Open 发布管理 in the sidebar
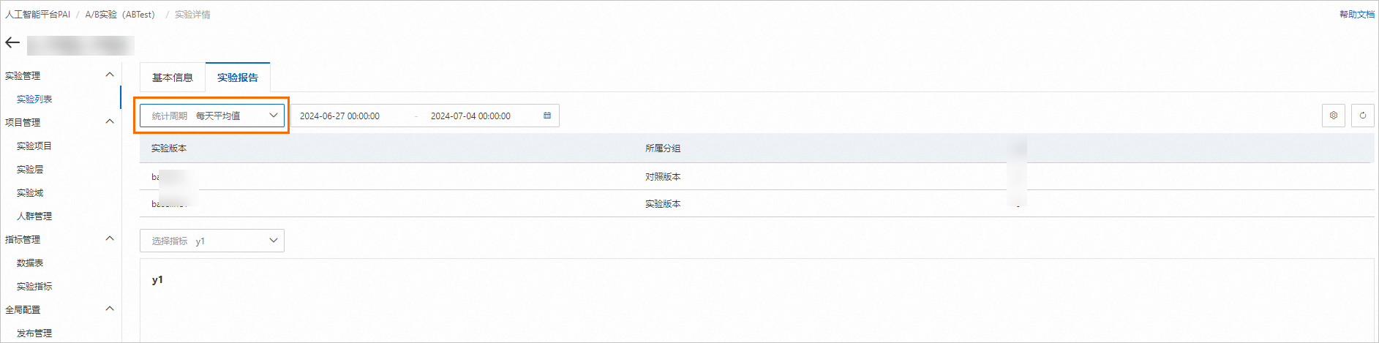 pos(34,333)
